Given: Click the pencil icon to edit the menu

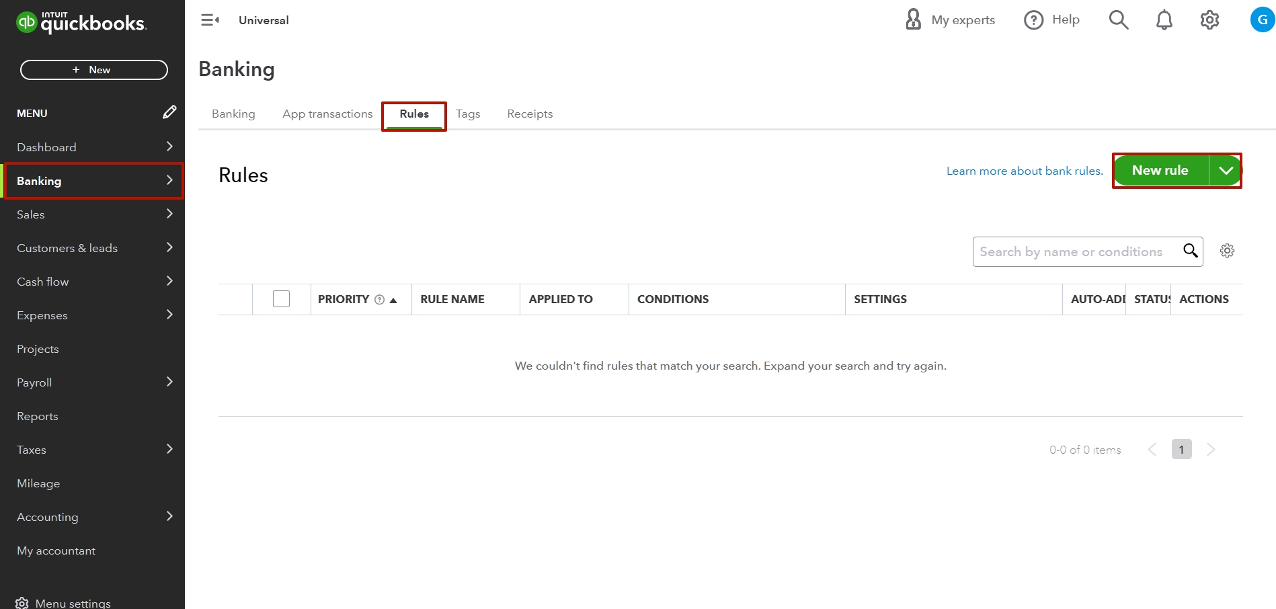Looking at the screenshot, I should click(x=170, y=112).
